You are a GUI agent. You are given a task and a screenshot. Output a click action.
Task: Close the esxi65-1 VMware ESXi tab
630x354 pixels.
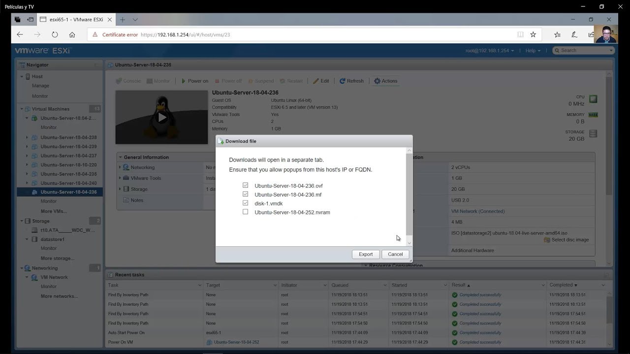tap(110, 20)
